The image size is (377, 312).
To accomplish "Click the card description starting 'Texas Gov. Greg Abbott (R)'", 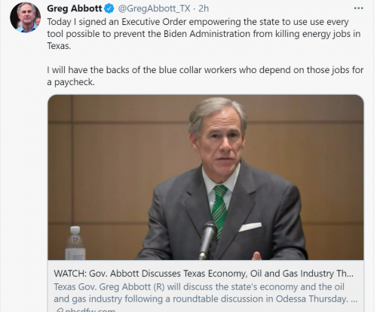I will (x=199, y=286).
